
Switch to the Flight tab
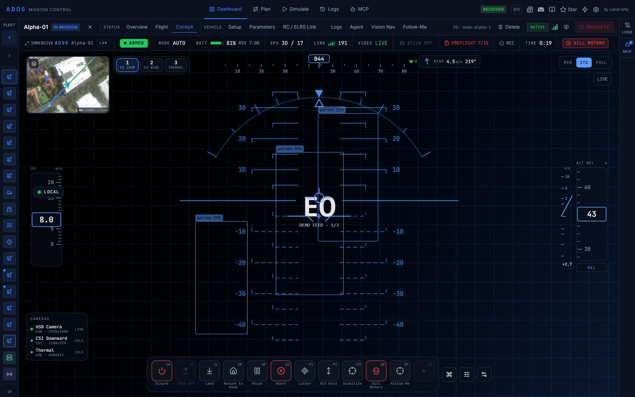pyautogui.click(x=162, y=27)
